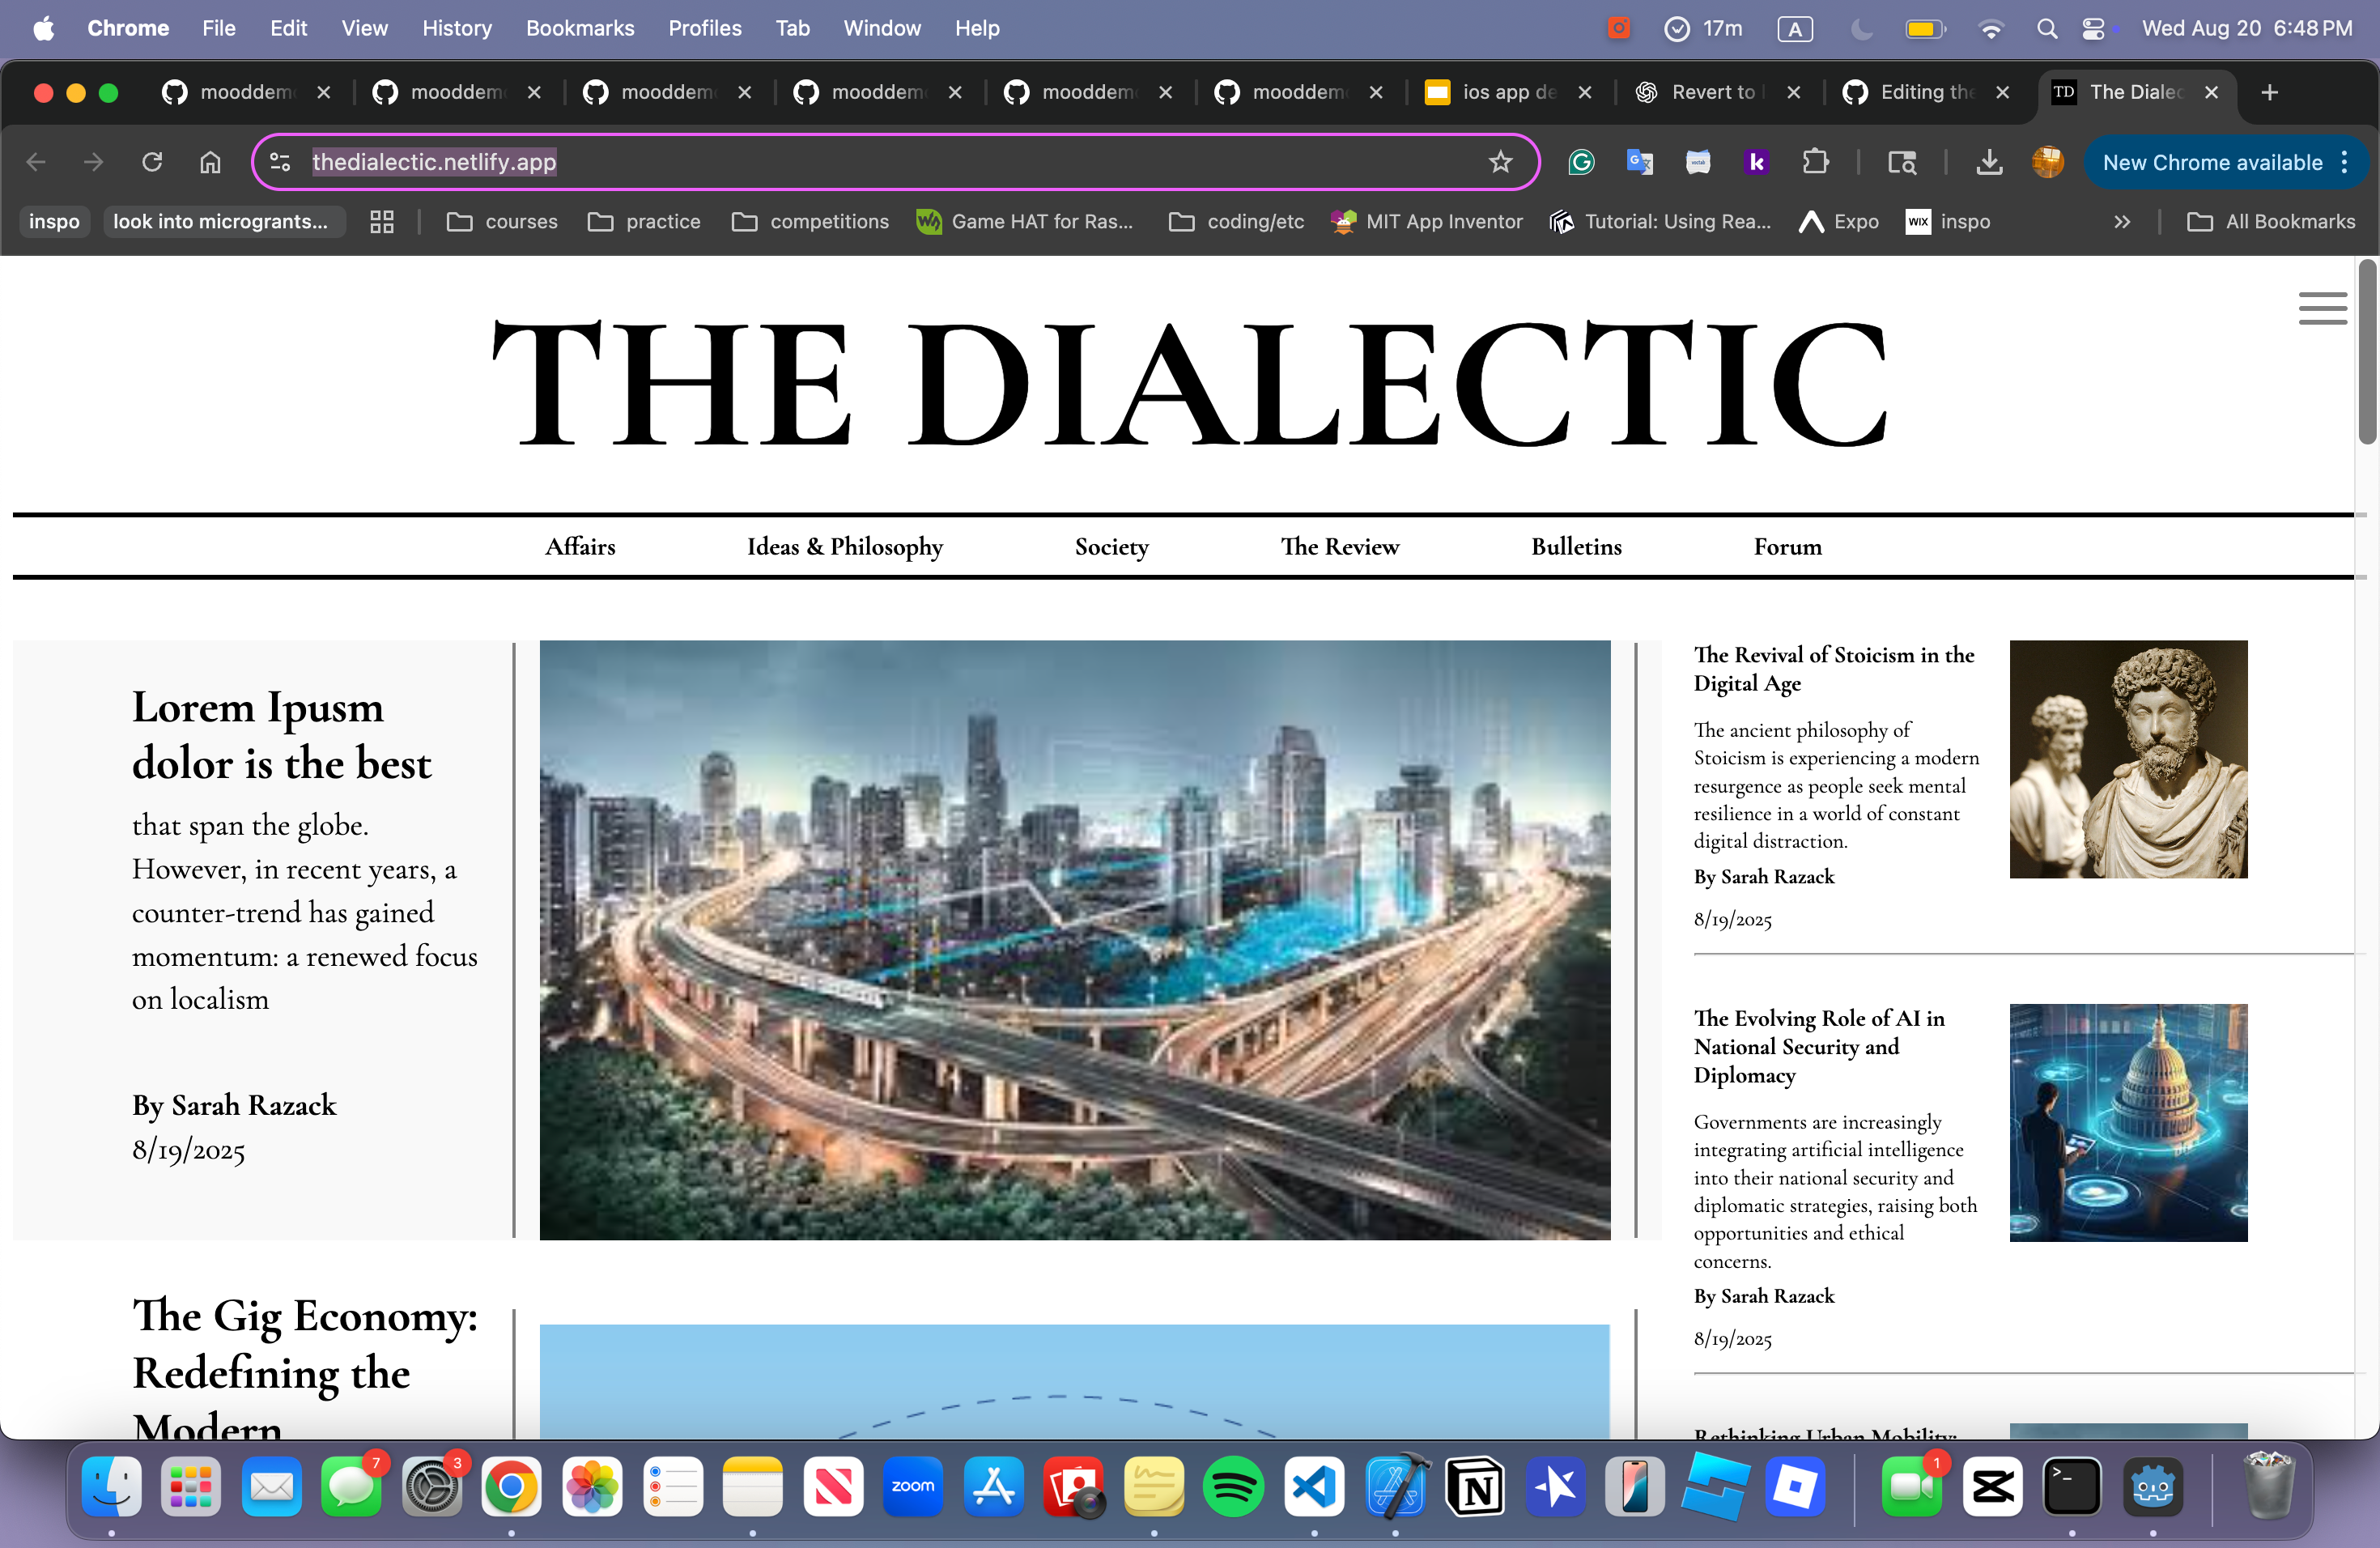Viewport: 2380px width, 1548px height.
Task: Expand the competitions bookmark folder
Action: pyautogui.click(x=810, y=222)
